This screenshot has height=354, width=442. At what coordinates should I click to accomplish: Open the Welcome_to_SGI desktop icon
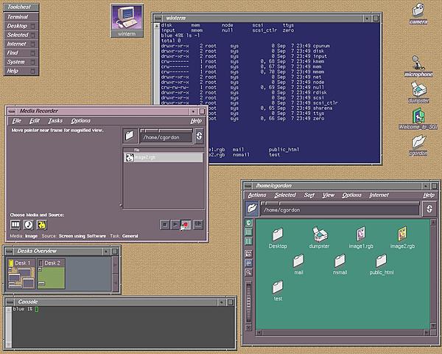tap(418, 119)
